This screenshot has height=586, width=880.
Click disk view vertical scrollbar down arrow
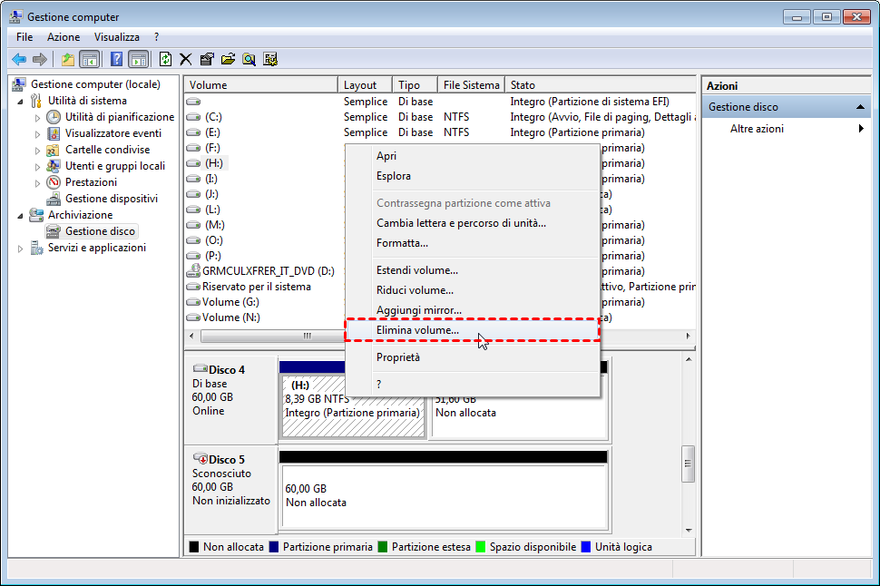coord(689,530)
